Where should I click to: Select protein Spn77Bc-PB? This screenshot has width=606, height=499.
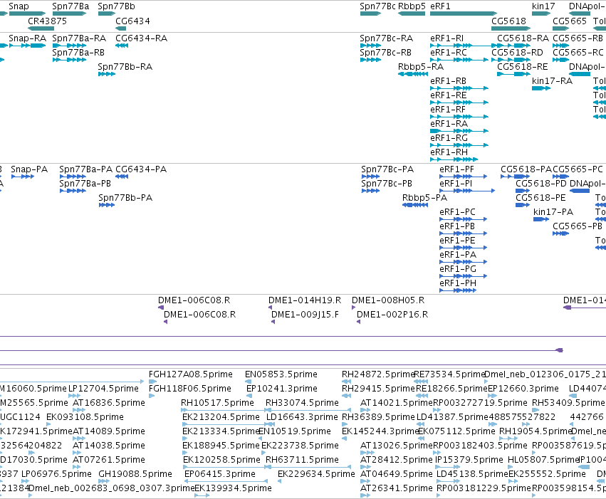[x=370, y=191]
